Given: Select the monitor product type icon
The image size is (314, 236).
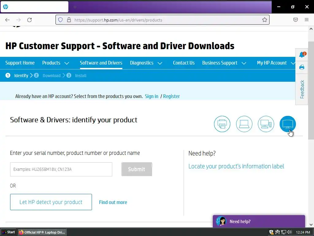Looking at the screenshot, I should click(288, 124).
